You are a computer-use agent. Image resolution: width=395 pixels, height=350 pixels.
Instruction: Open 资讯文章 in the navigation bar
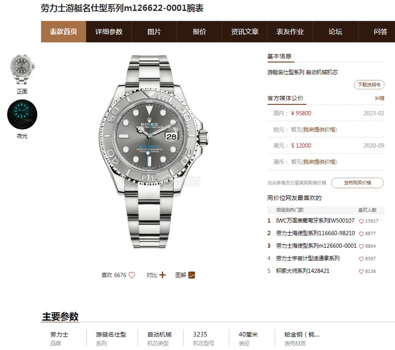point(245,32)
